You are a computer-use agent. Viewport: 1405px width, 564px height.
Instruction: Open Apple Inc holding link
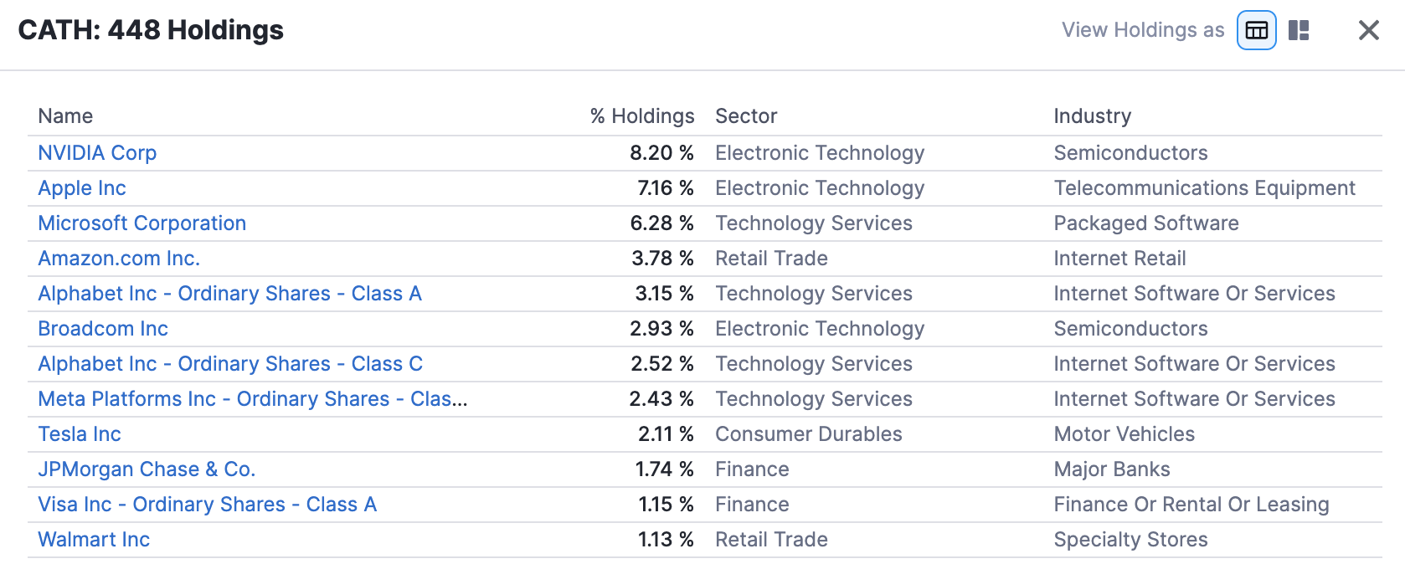(82, 188)
